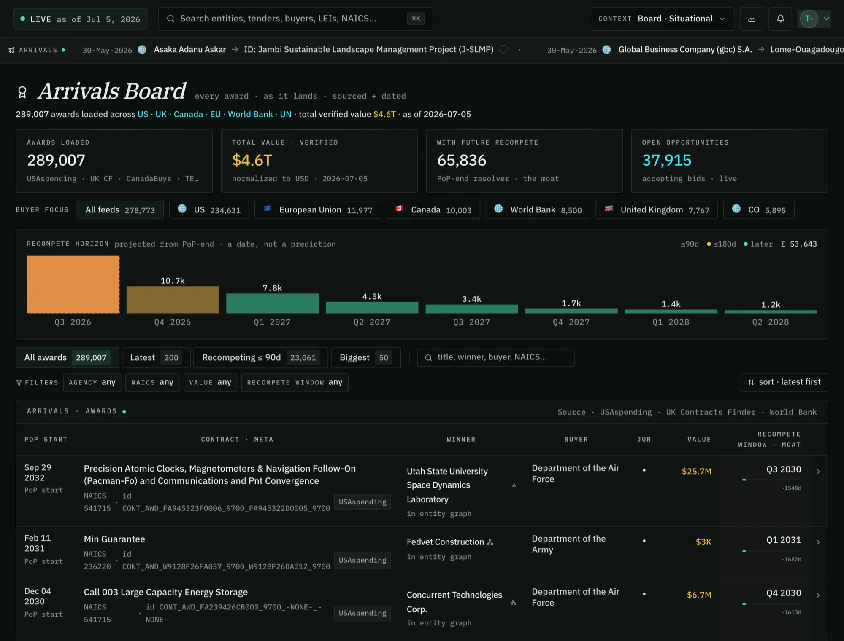Click entity graph icon beside Fedvet Construction

click(x=490, y=542)
